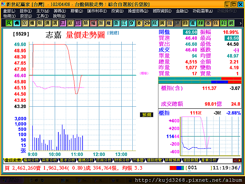245x184 pixels.
Task: Click the tab strip's right arrow
Action: click(239, 160)
